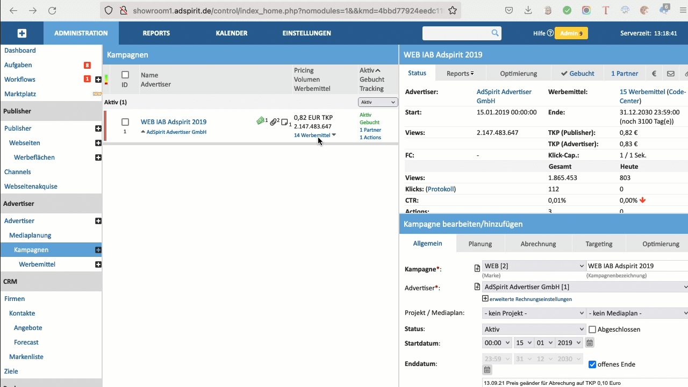688x387 pixels.
Task: Open the Hilfe question mark icon
Action: [x=550, y=33]
